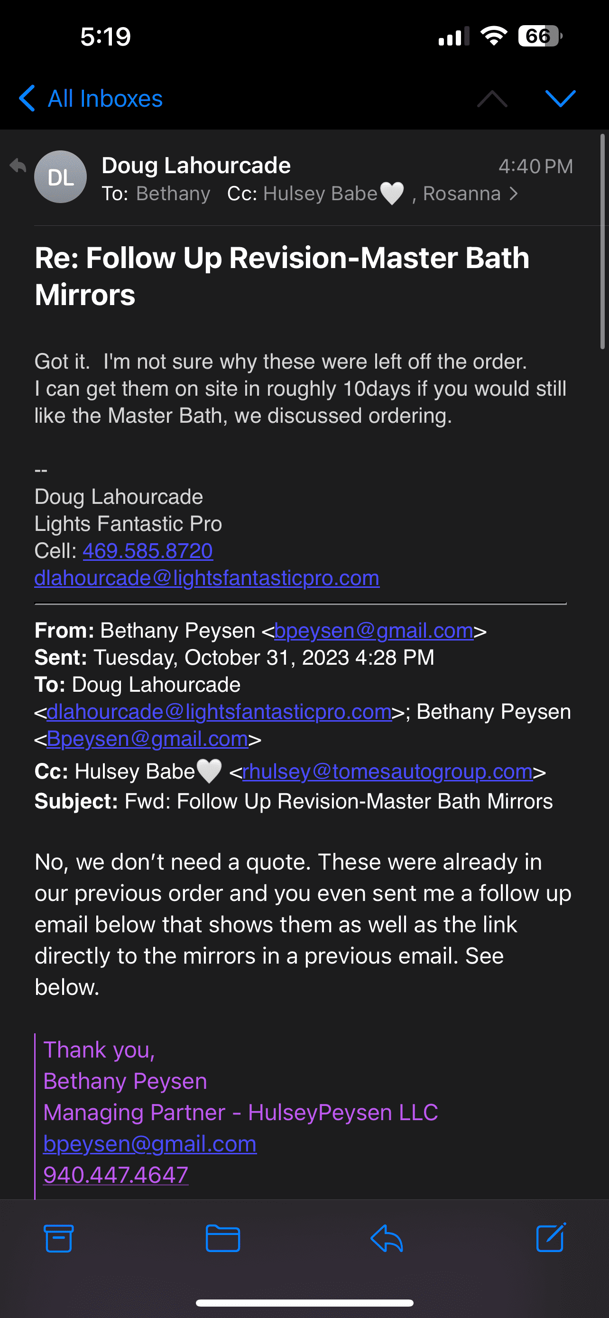Call Doug's cell 469.585.8720
Image resolution: width=609 pixels, height=1318 pixels.
pyautogui.click(x=148, y=551)
